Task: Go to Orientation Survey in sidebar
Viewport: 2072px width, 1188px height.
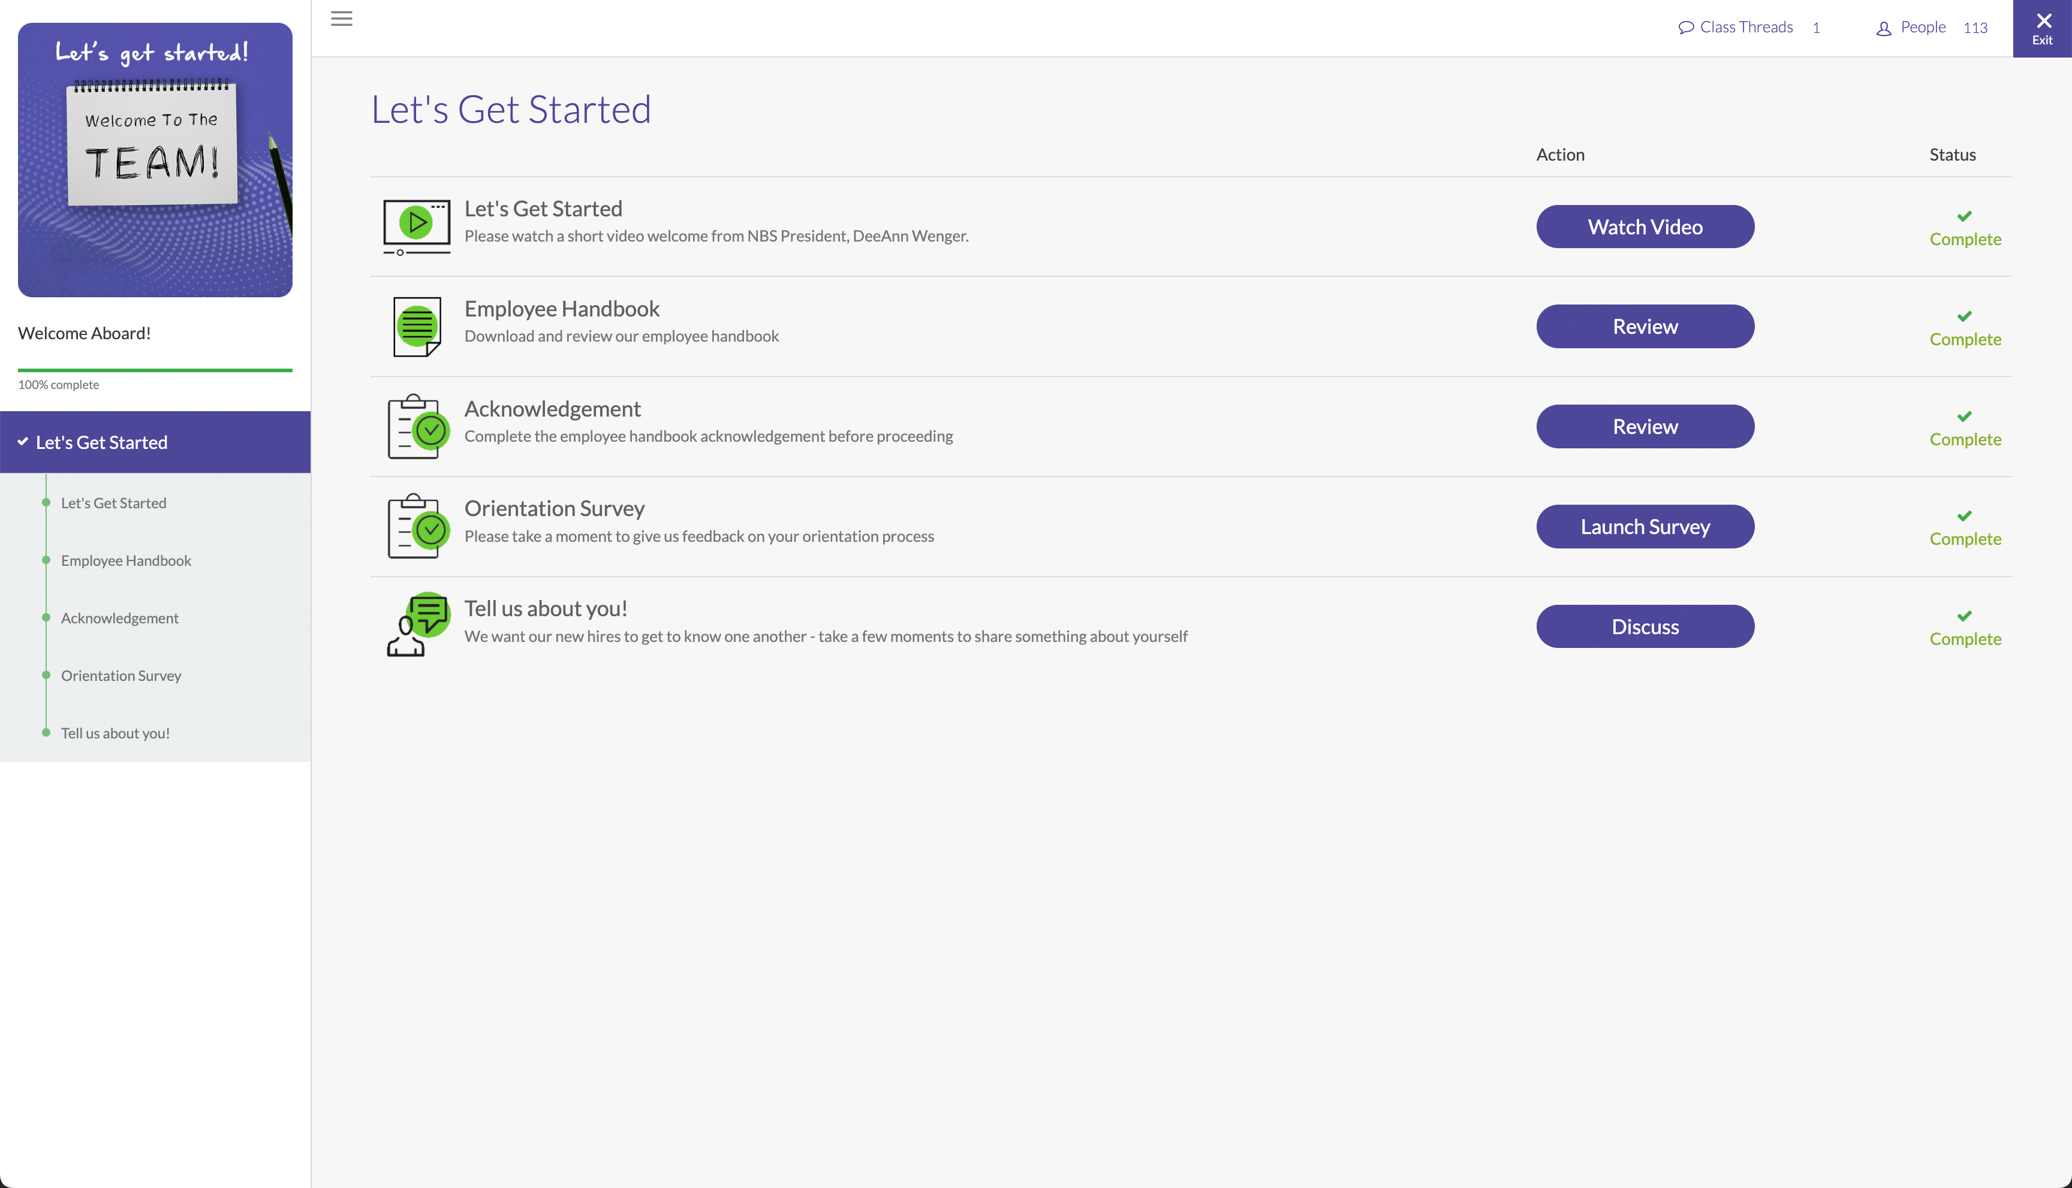Action: point(121,676)
